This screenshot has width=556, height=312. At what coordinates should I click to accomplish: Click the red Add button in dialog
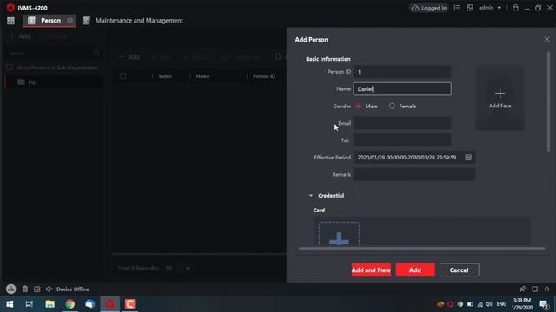click(x=415, y=270)
